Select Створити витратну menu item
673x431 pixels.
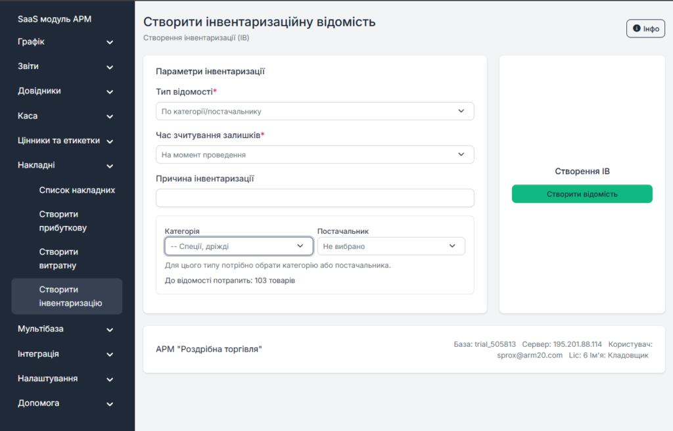point(58,259)
